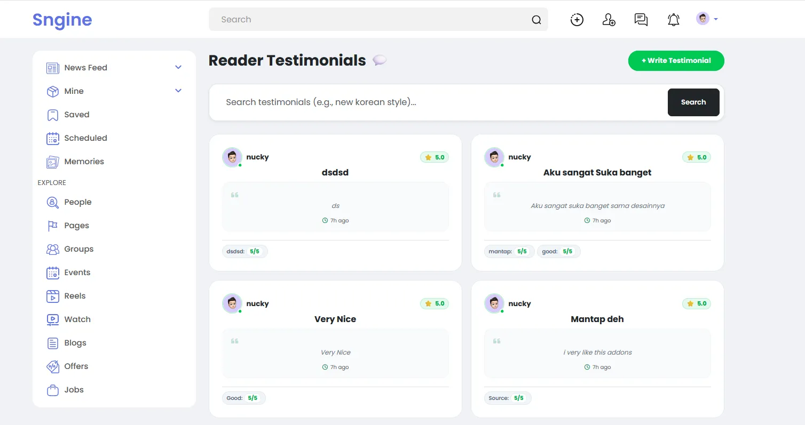Image resolution: width=805 pixels, height=425 pixels.
Task: Click the 'dsdsd' testimonial title
Action: (x=335, y=173)
